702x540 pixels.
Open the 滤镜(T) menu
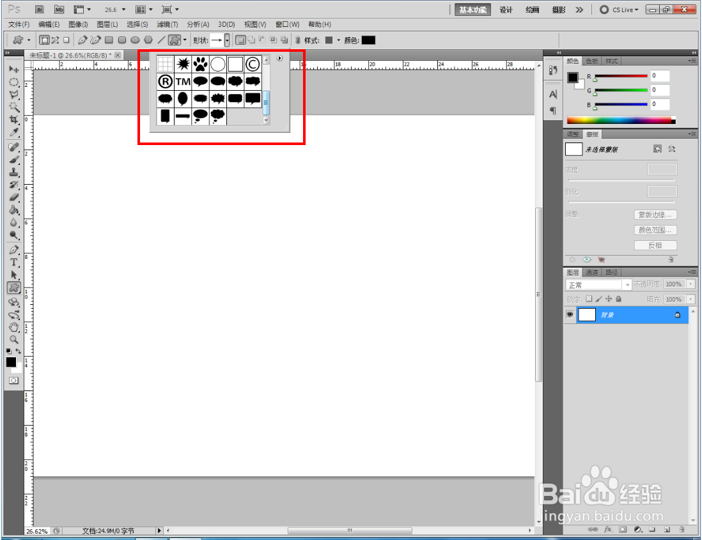point(167,24)
